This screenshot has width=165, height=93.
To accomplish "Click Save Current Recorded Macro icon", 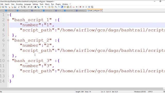I will click(92, 7).
